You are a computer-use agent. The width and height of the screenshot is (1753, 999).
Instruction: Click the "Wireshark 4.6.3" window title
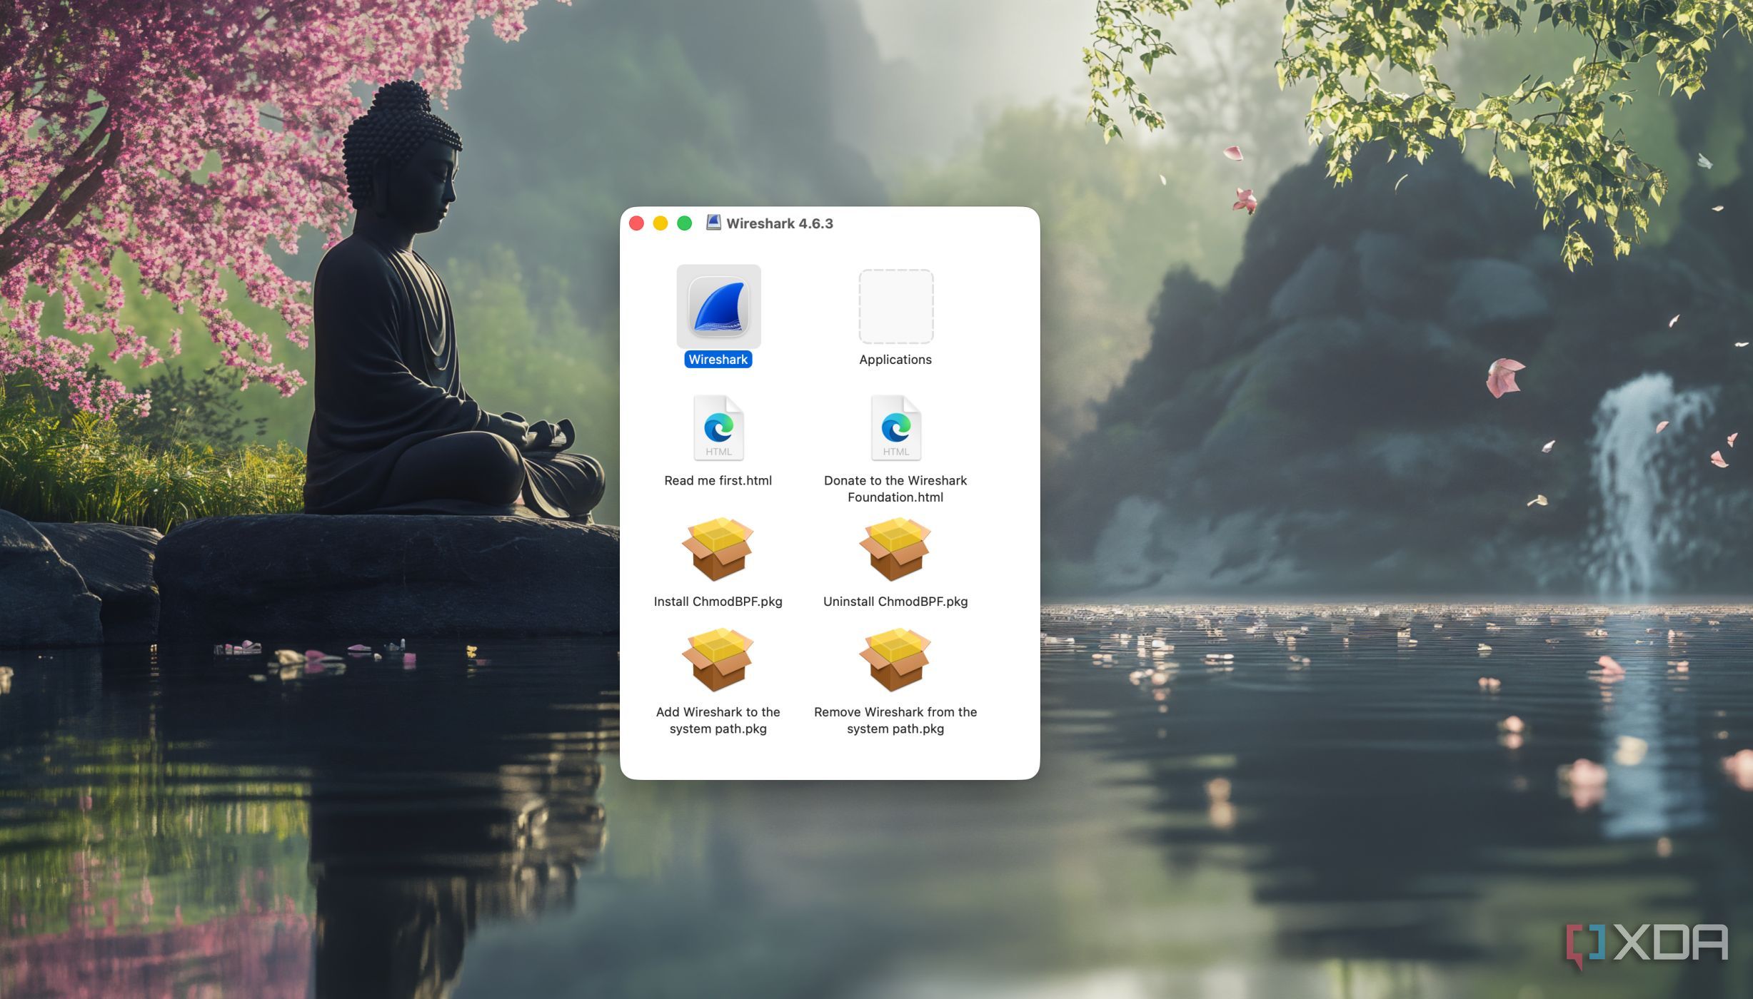point(780,223)
